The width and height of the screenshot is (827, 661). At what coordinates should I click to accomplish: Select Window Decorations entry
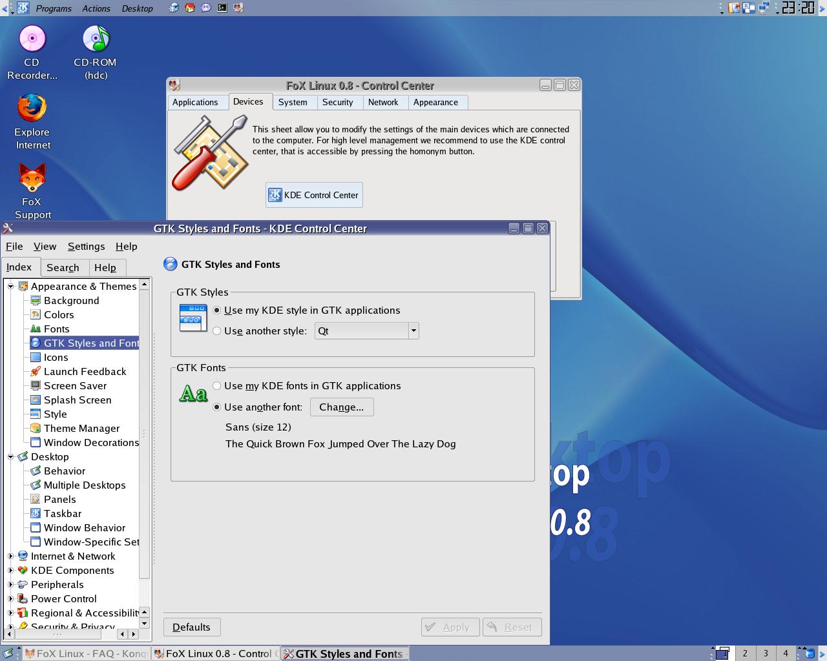(x=85, y=443)
